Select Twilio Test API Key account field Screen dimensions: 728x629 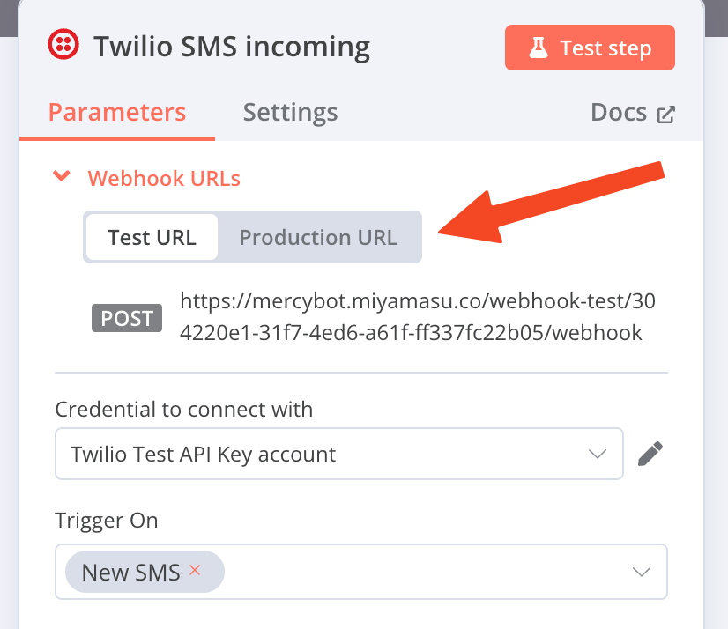pyautogui.click(x=339, y=454)
